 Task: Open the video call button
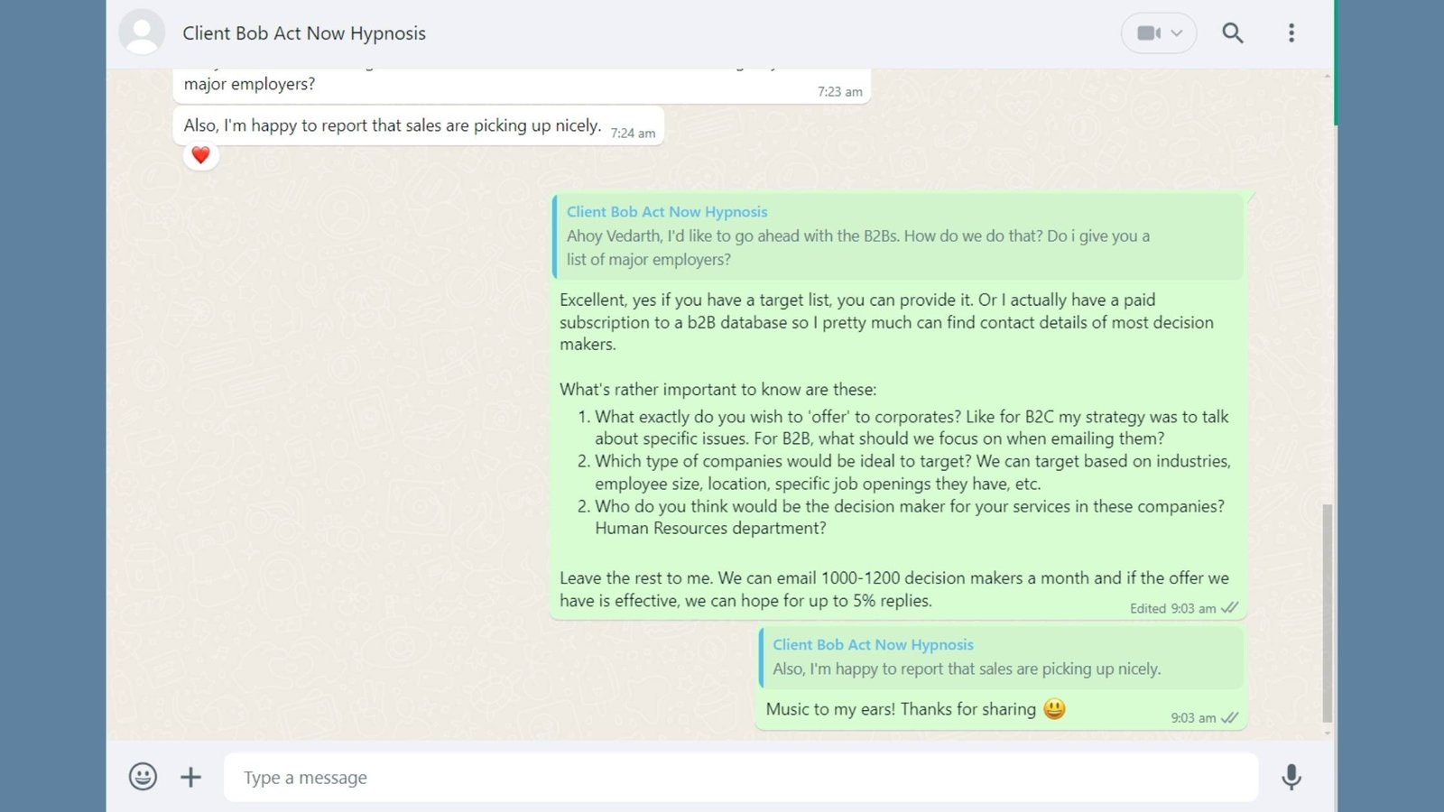click(1148, 33)
